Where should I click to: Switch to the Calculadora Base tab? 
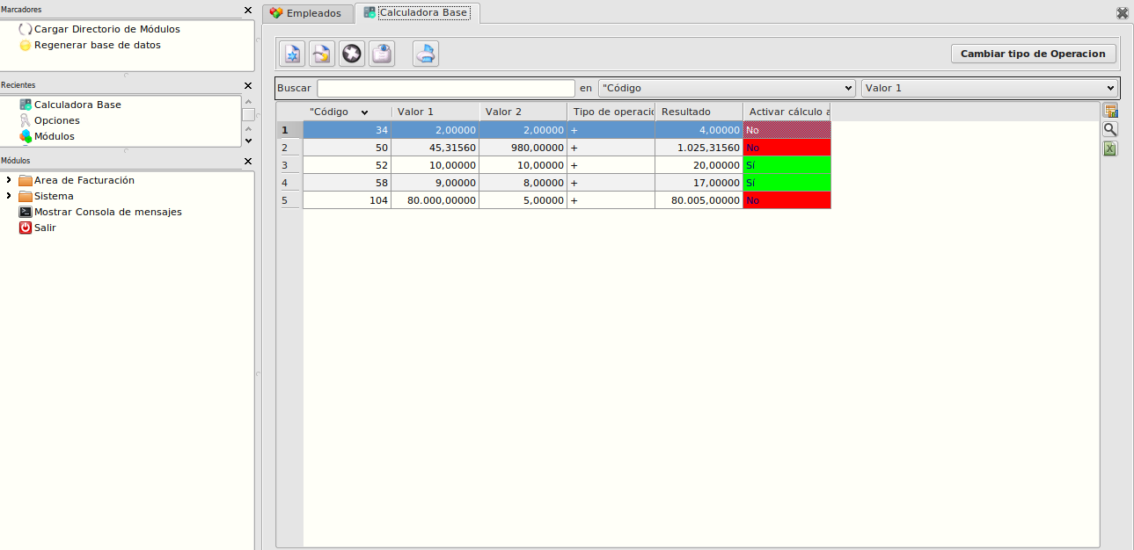click(417, 13)
